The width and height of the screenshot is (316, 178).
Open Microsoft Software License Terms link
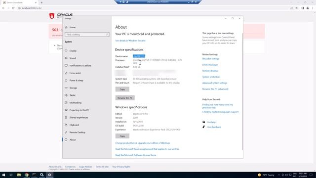click(136, 155)
